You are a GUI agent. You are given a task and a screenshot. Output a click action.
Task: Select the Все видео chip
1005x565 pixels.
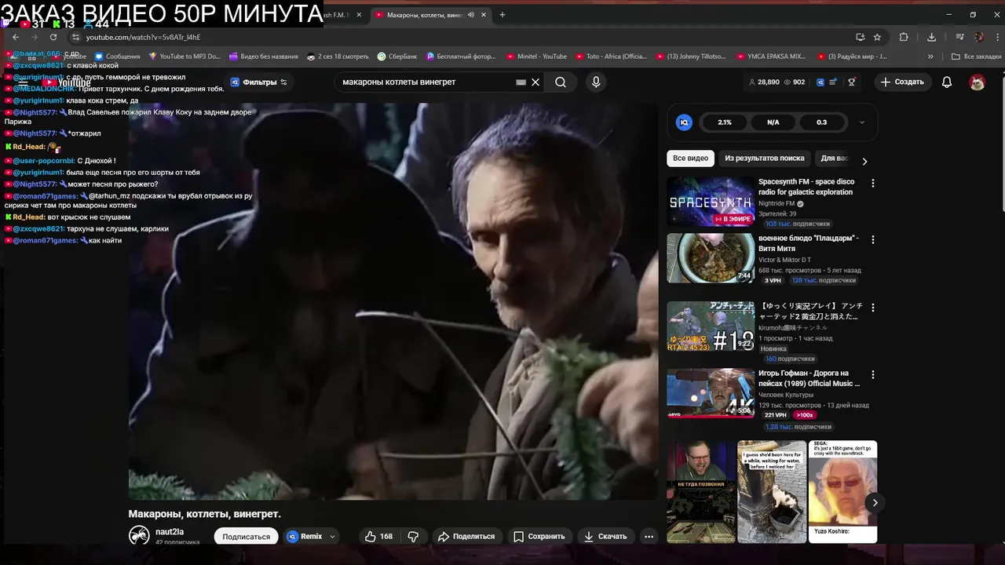coord(690,158)
